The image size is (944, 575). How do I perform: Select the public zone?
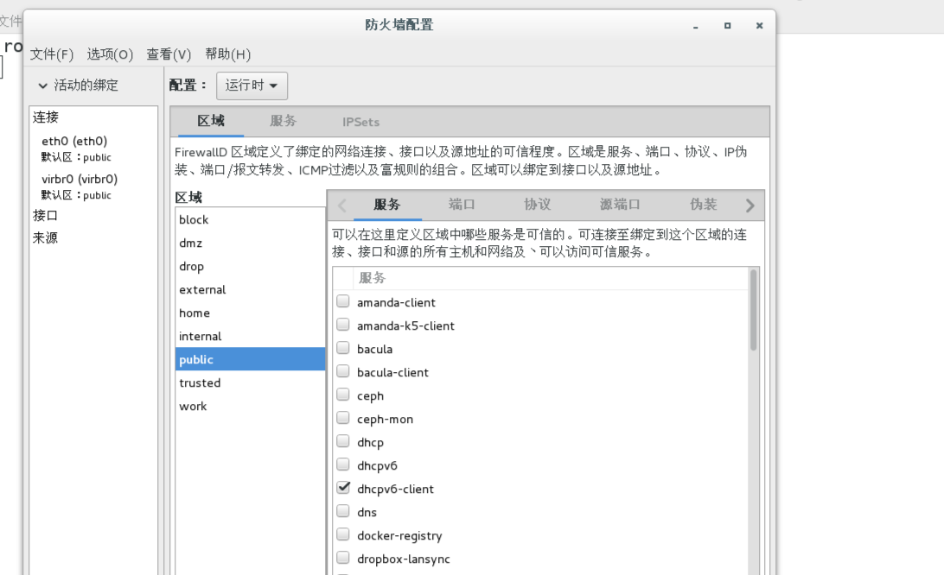(250, 359)
